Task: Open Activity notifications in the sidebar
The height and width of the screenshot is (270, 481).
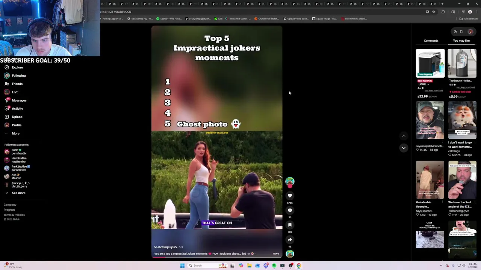Action: click(14, 109)
